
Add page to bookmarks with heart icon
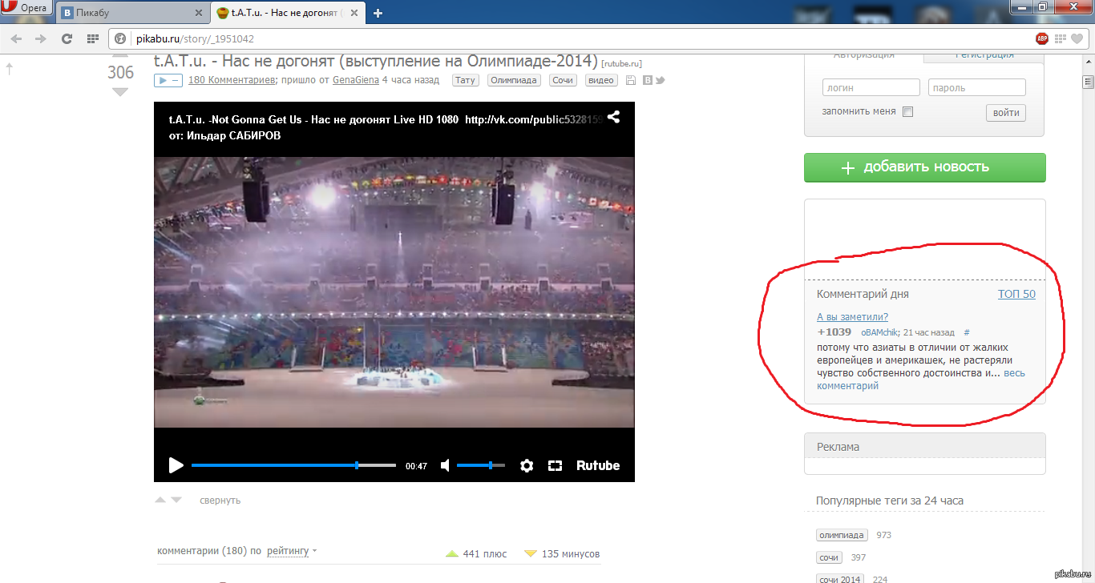pyautogui.click(x=1078, y=38)
